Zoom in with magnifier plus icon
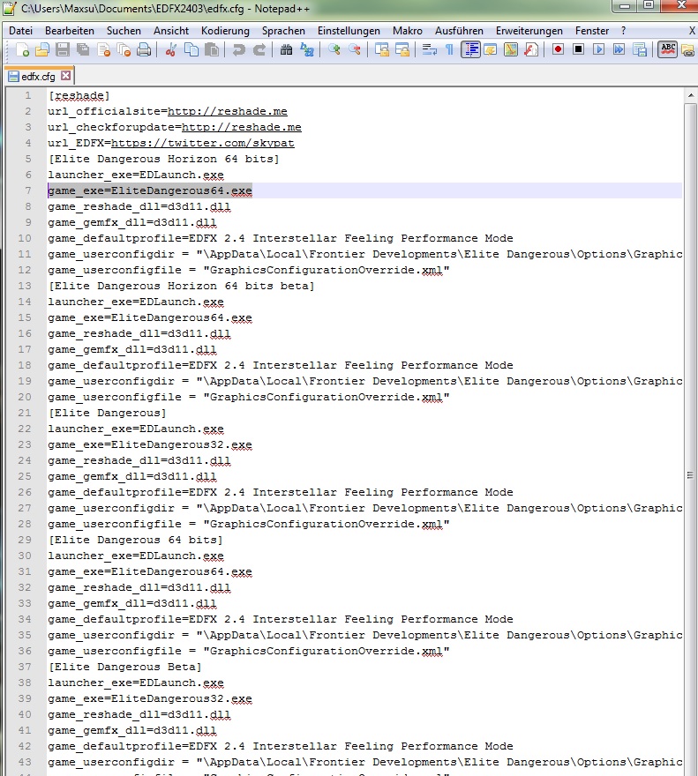This screenshot has width=698, height=776. (x=334, y=49)
